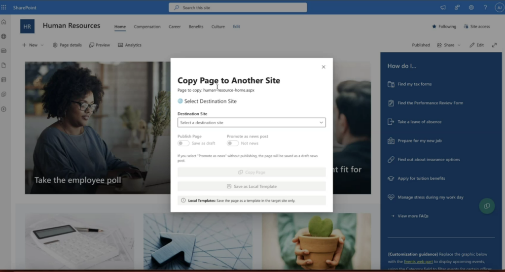Open Site access
This screenshot has height=272, width=505.
pyautogui.click(x=477, y=27)
